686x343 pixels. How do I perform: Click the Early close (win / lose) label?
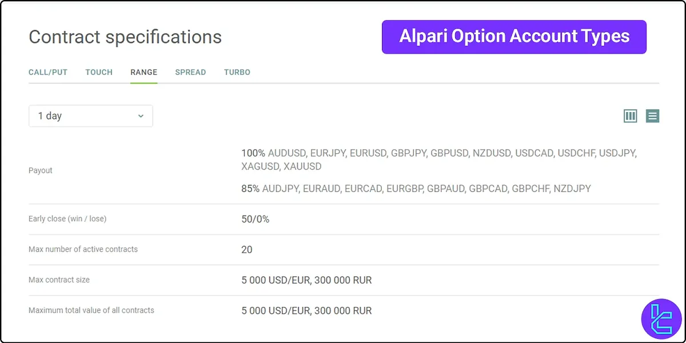pyautogui.click(x=67, y=218)
